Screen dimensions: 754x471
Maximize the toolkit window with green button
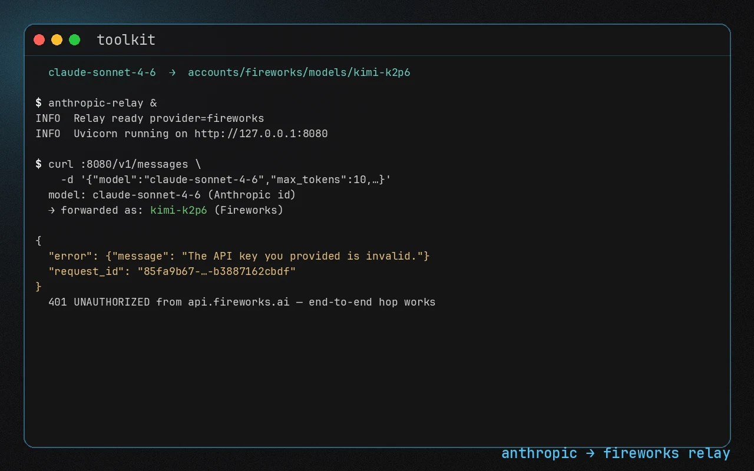(74, 40)
